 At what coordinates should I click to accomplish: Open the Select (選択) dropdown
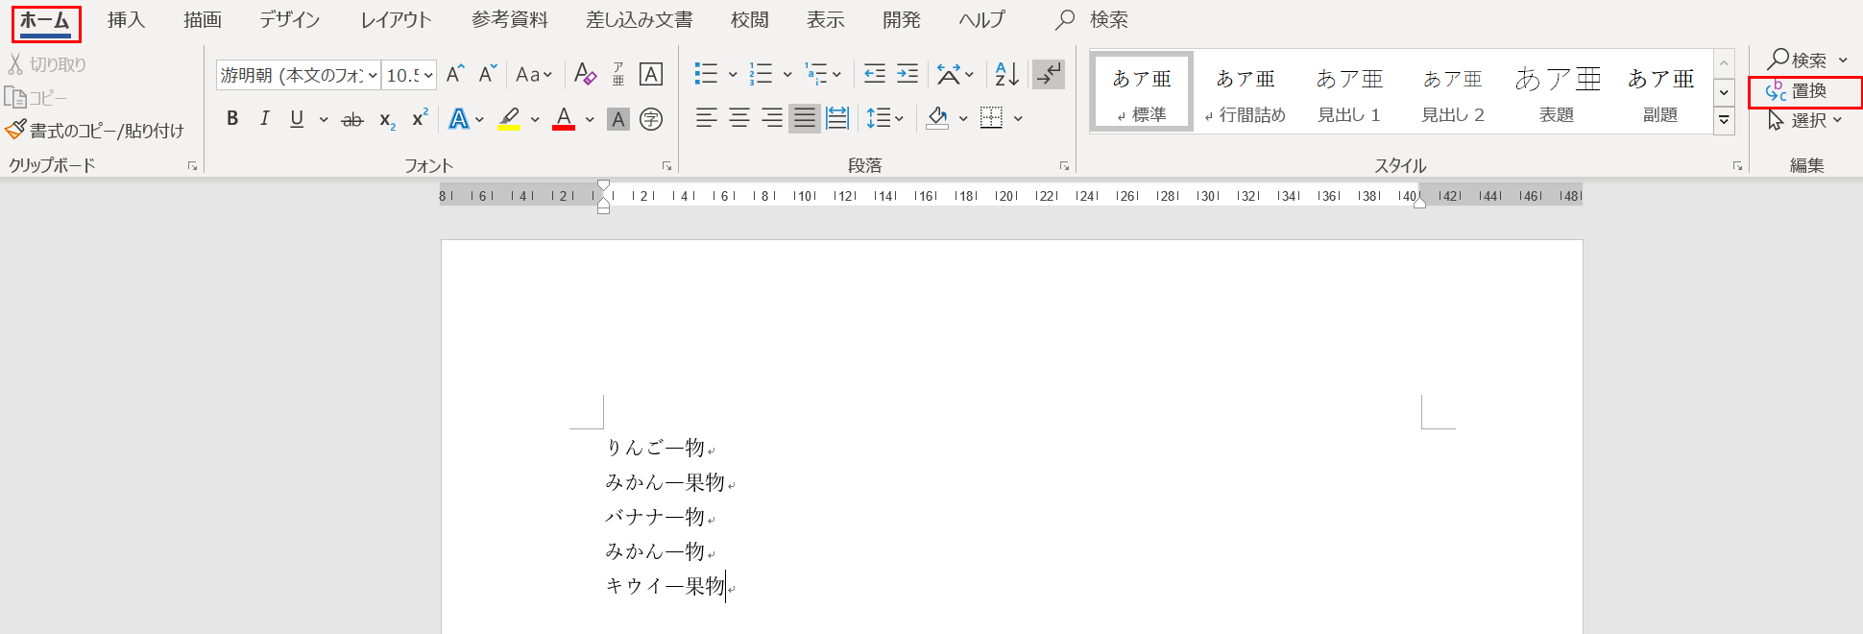click(1805, 120)
